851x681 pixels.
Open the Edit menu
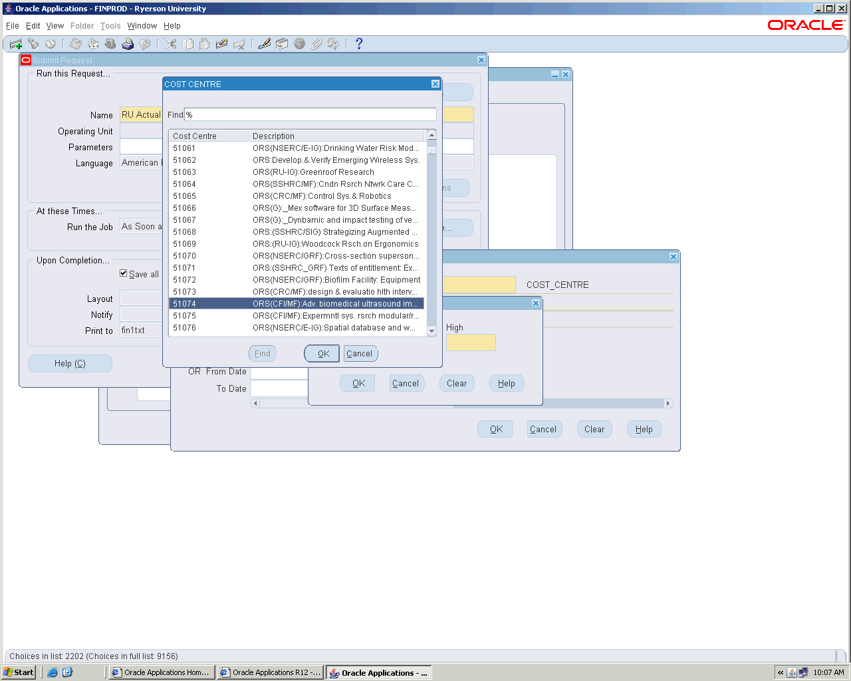pyautogui.click(x=33, y=26)
